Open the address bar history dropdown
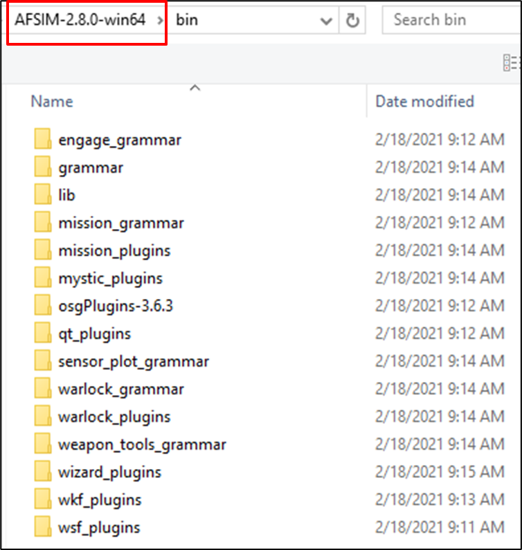The image size is (522, 550). [x=326, y=21]
